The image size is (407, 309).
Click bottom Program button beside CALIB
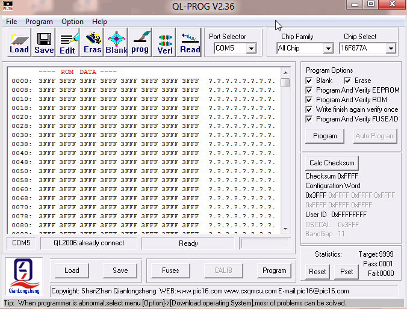click(x=275, y=271)
